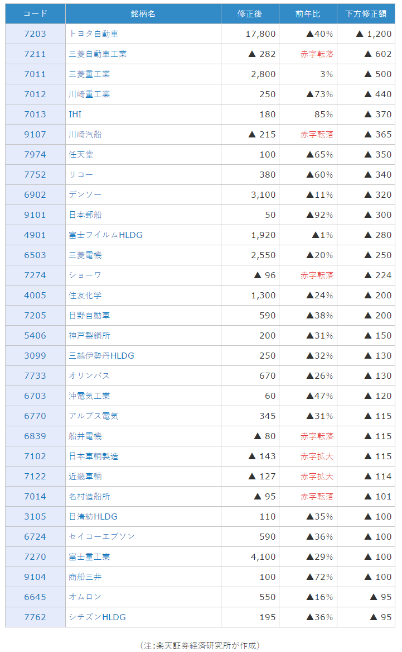Viewport: 402px width, 652px height.
Task: Open the 名村造船所 link
Action: pyautogui.click(x=89, y=497)
